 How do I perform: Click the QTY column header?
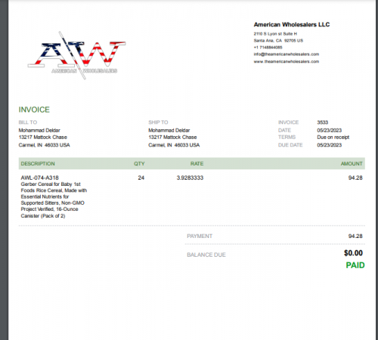coord(139,164)
